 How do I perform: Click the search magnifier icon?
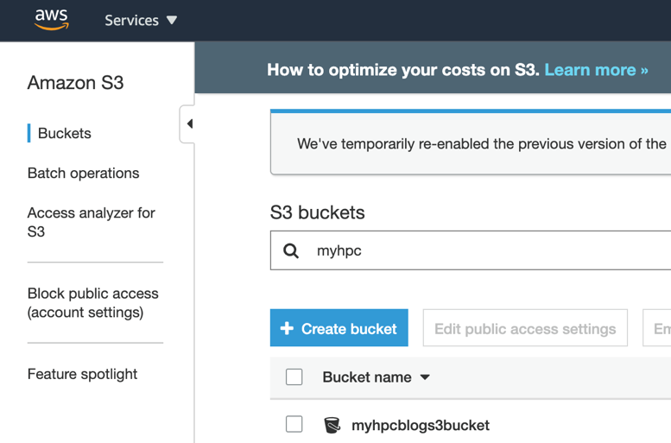291,250
